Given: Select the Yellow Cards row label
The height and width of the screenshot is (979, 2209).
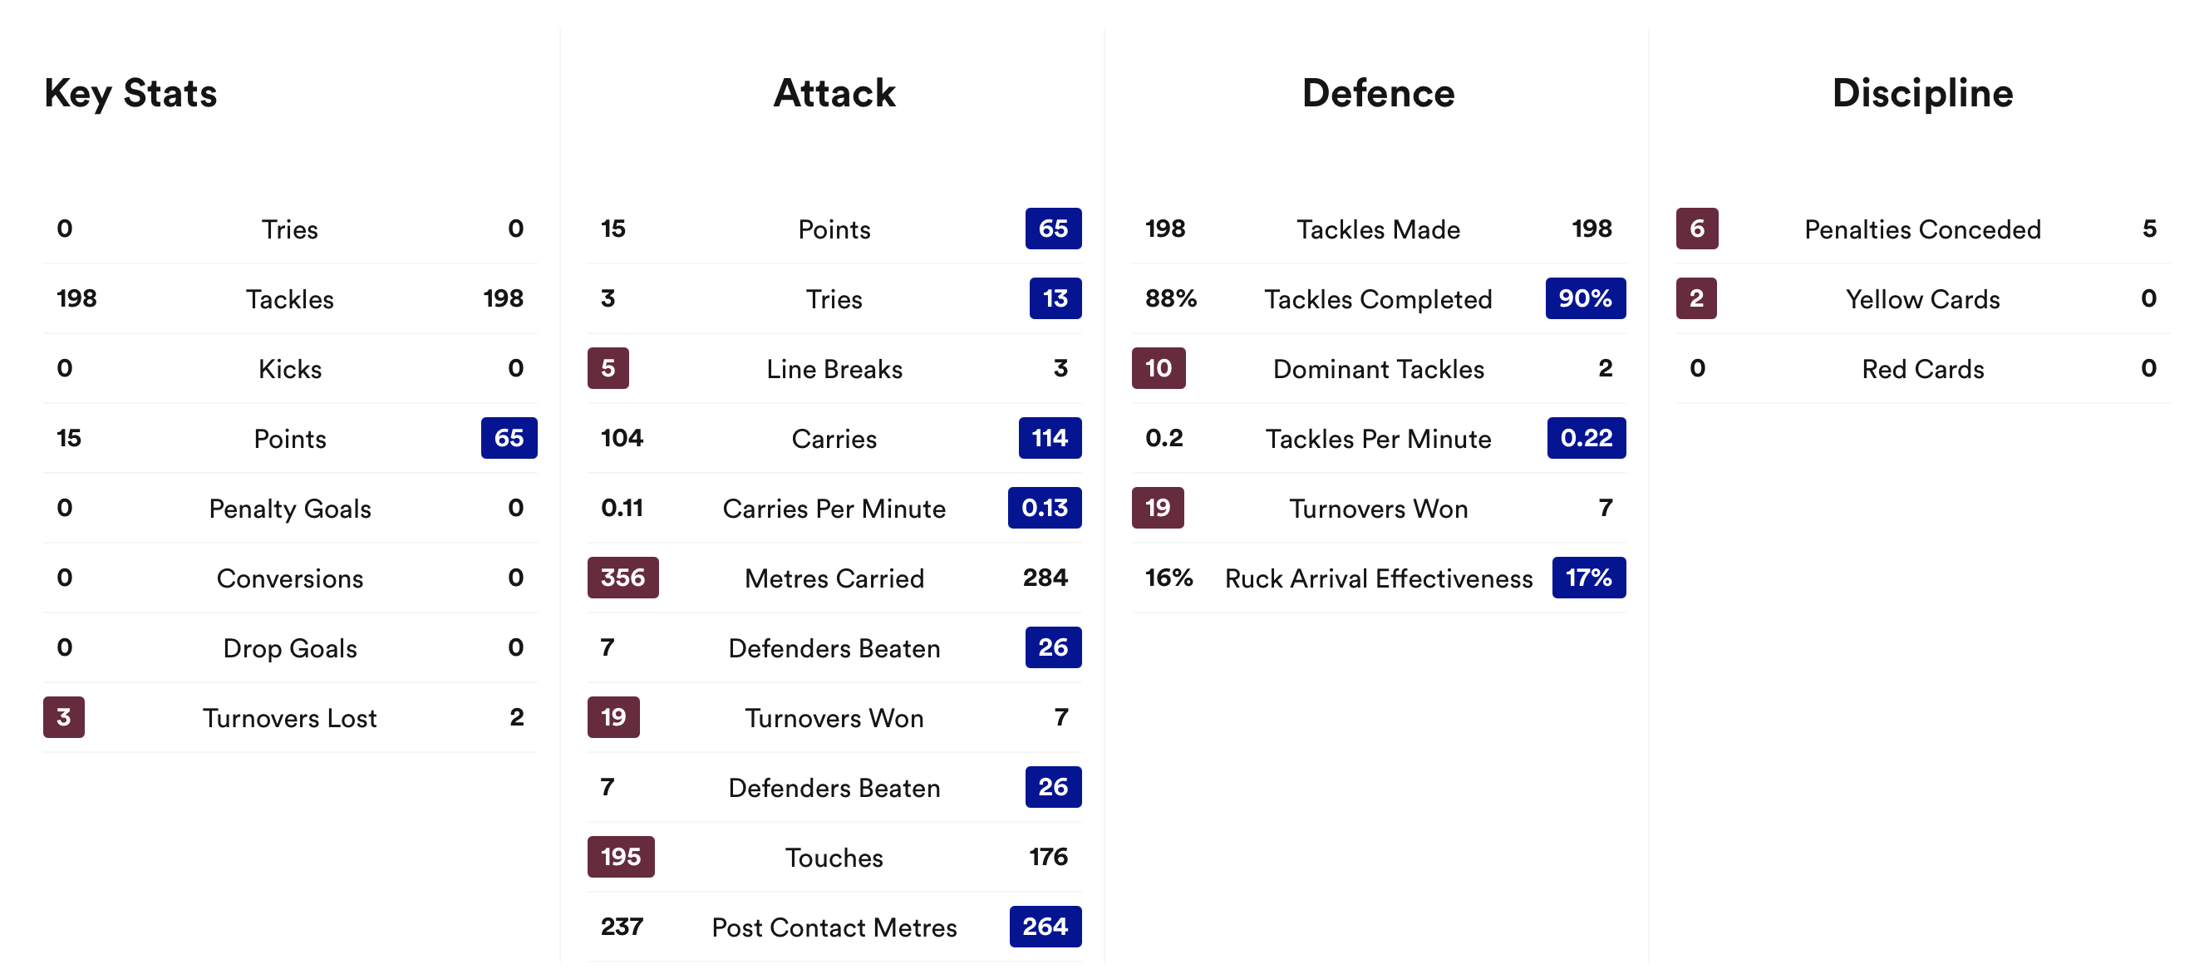Looking at the screenshot, I should point(1921,299).
